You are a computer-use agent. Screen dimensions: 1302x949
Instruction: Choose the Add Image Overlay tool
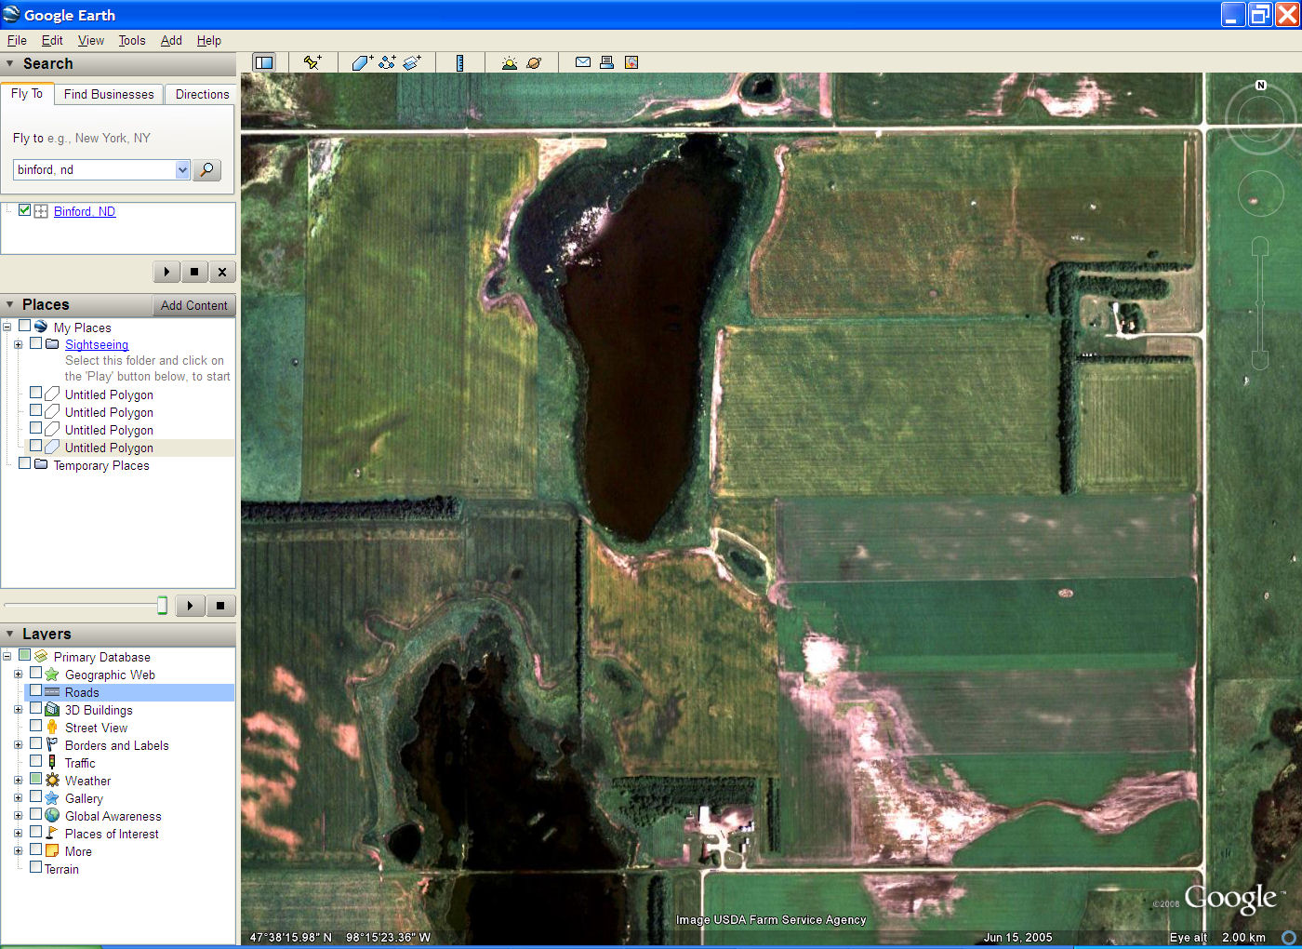pyautogui.click(x=412, y=62)
